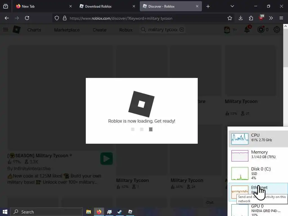Click the Roblox home logo
The width and height of the screenshot is (288, 216).
tap(17, 29)
